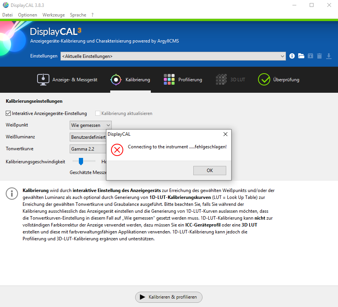Click the 'Geschätzte Messze' text
The width and height of the screenshot is (338, 307).
[88, 172]
